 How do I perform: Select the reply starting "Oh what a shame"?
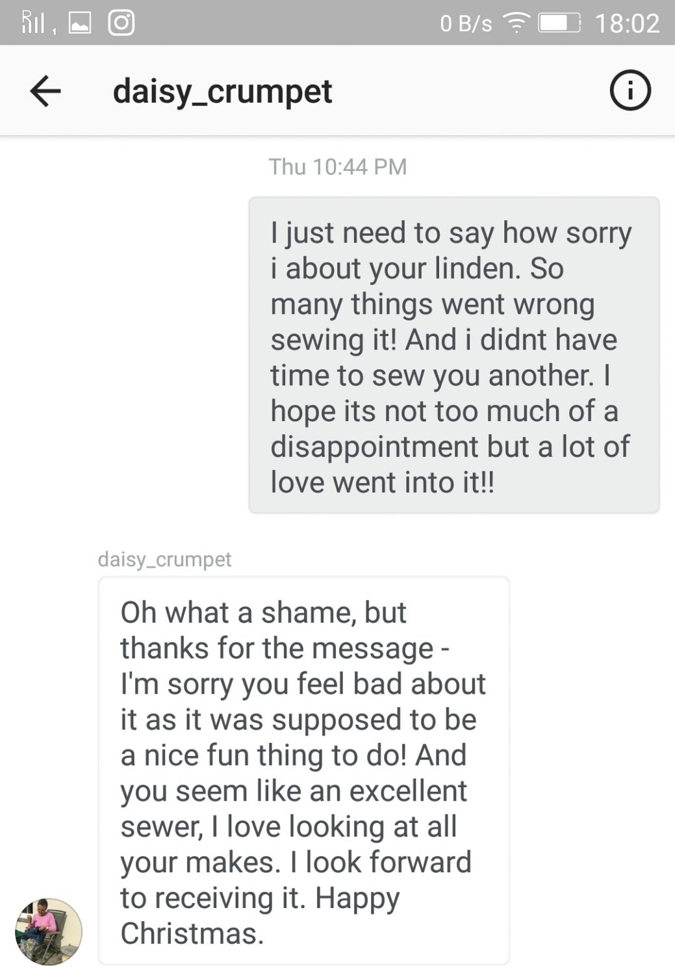tap(303, 770)
